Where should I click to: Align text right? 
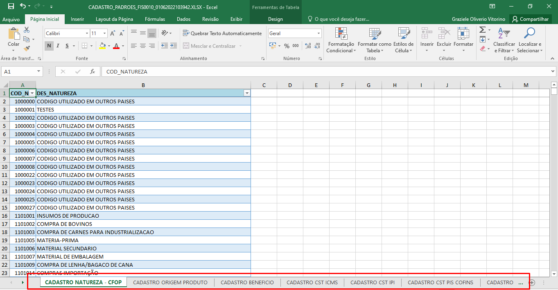pyautogui.click(x=152, y=46)
